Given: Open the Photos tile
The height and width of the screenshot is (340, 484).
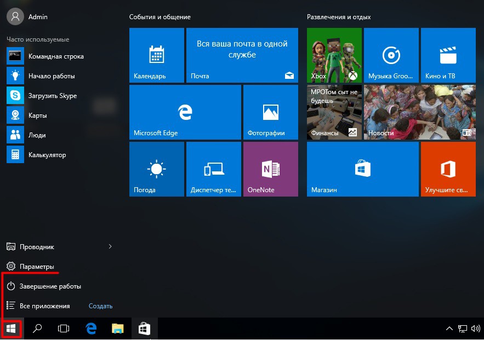Looking at the screenshot, I should pyautogui.click(x=271, y=112).
